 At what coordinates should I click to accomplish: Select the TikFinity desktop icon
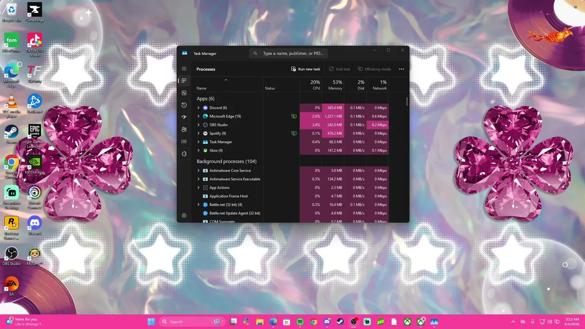(x=34, y=74)
